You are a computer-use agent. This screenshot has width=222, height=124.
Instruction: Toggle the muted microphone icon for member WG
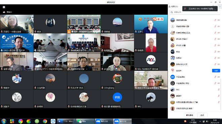click(x=219, y=90)
